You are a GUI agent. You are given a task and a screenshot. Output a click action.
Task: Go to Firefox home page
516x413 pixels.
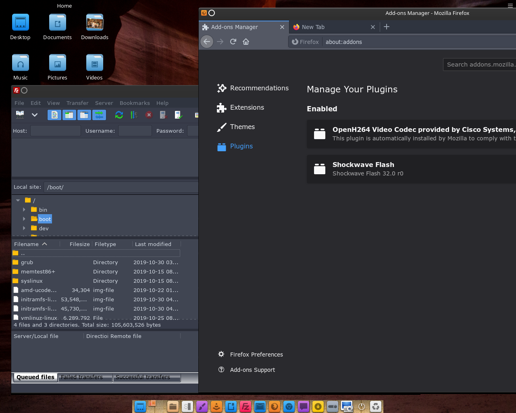click(x=246, y=42)
